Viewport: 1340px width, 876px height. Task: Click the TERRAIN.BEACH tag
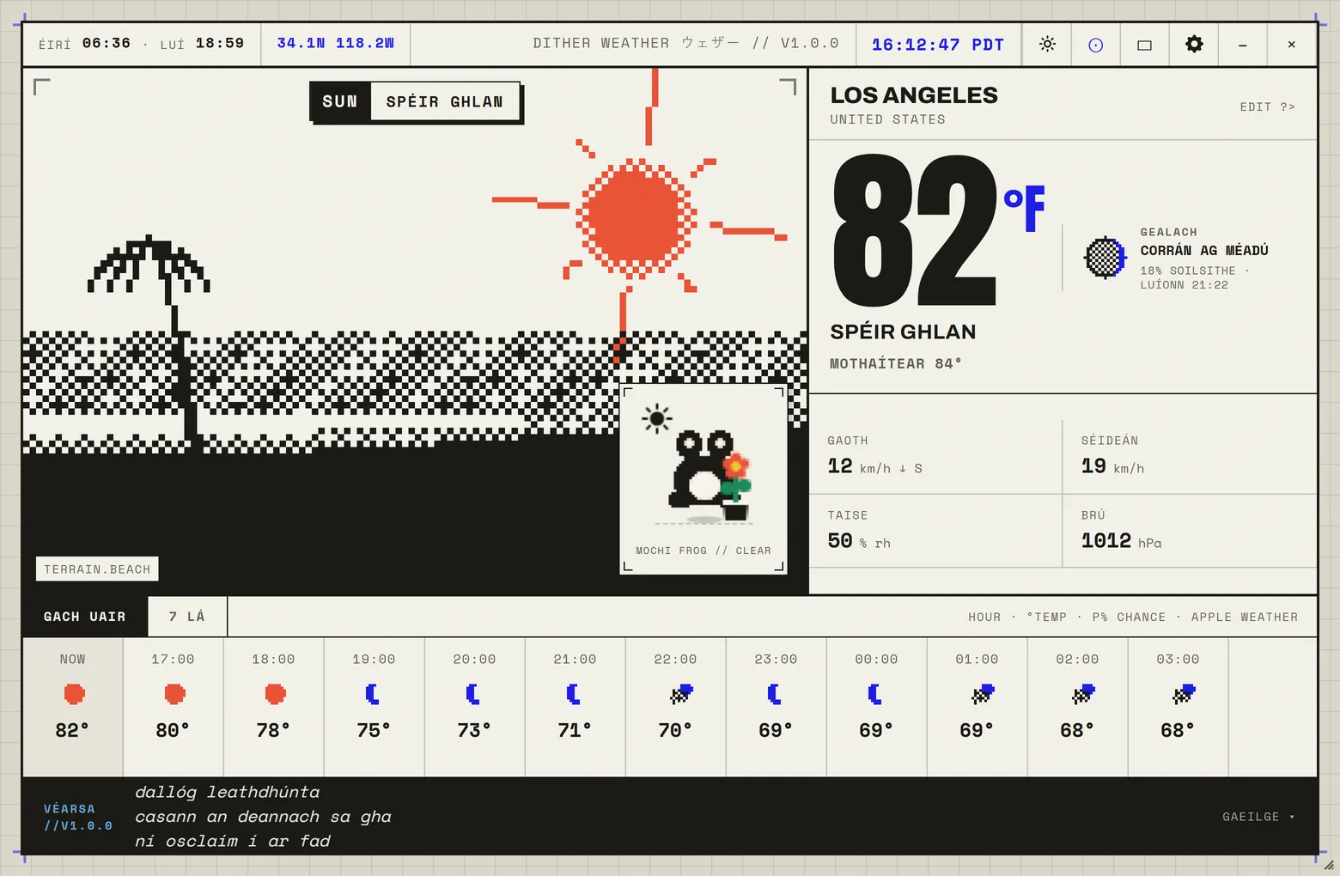pyautogui.click(x=97, y=569)
